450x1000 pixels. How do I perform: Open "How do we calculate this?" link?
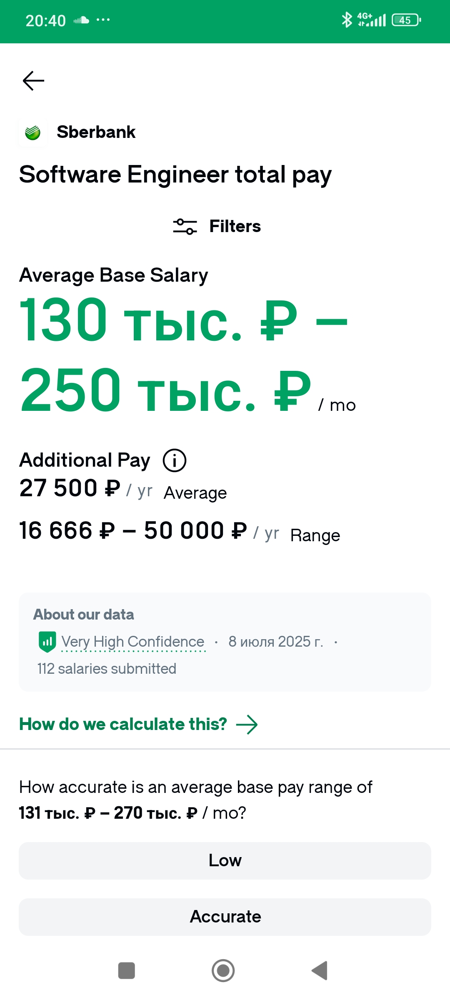(123, 725)
